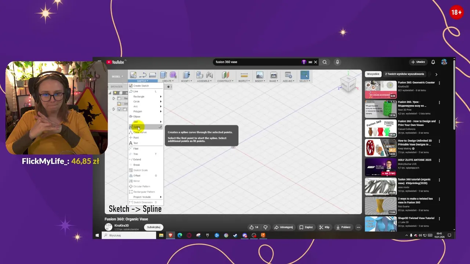Choose Offset from the Sketch menu

[x=145, y=176]
